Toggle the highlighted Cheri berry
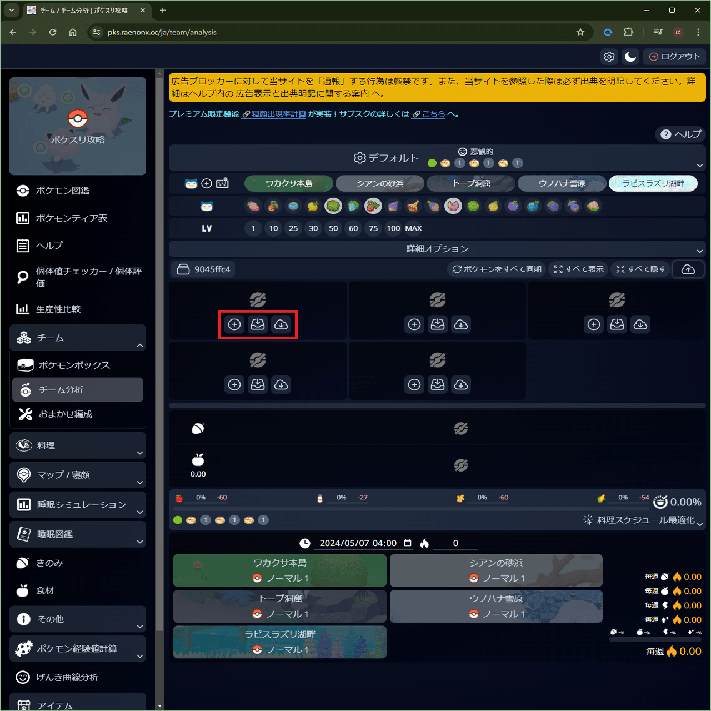 pos(373,206)
